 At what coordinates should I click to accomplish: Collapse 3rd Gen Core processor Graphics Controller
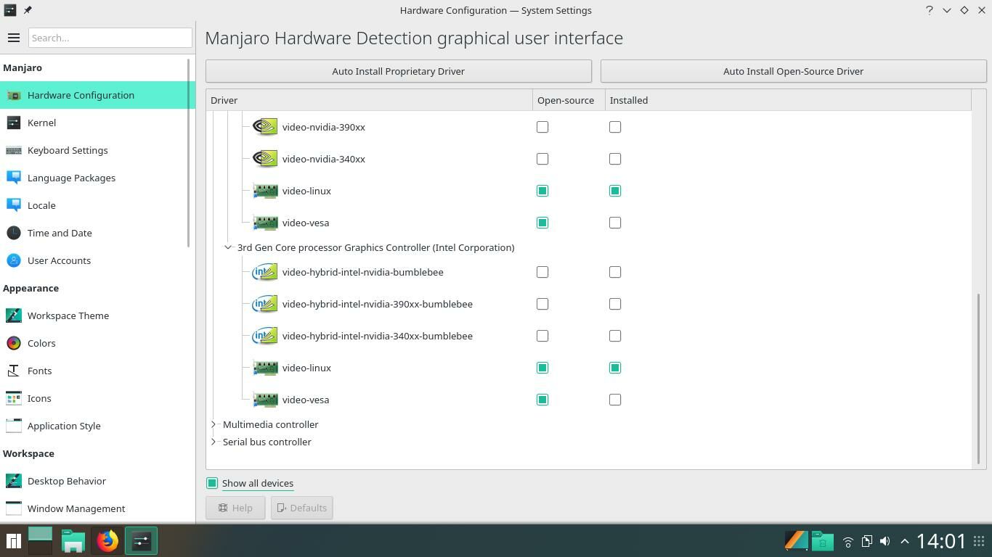(x=228, y=247)
